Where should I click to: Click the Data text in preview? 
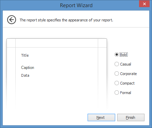pos(25,75)
